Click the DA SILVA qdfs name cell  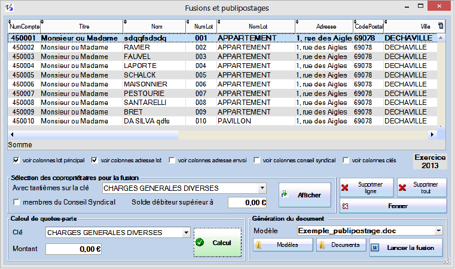[154, 121]
